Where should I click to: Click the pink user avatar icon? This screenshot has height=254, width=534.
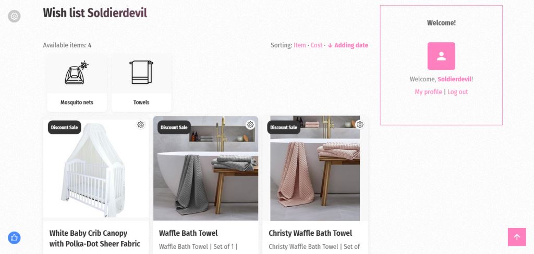coord(441,56)
